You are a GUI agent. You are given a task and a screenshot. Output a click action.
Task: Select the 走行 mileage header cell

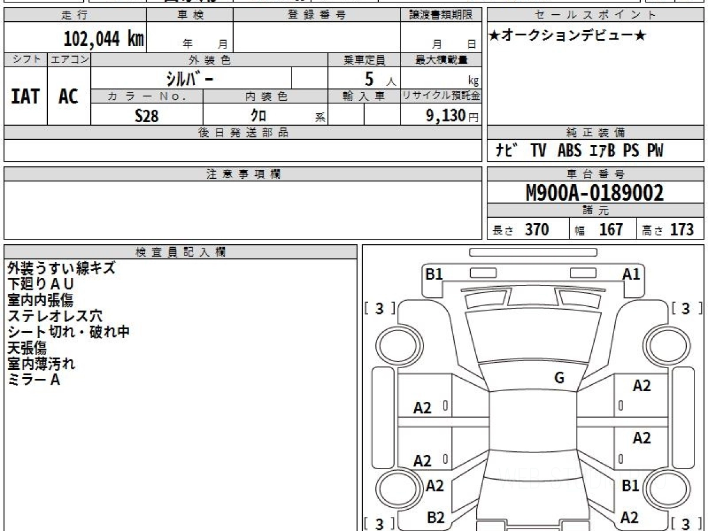point(75,15)
